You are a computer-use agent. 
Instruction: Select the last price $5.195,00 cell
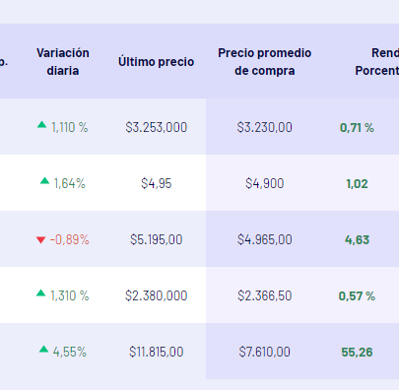point(157,239)
